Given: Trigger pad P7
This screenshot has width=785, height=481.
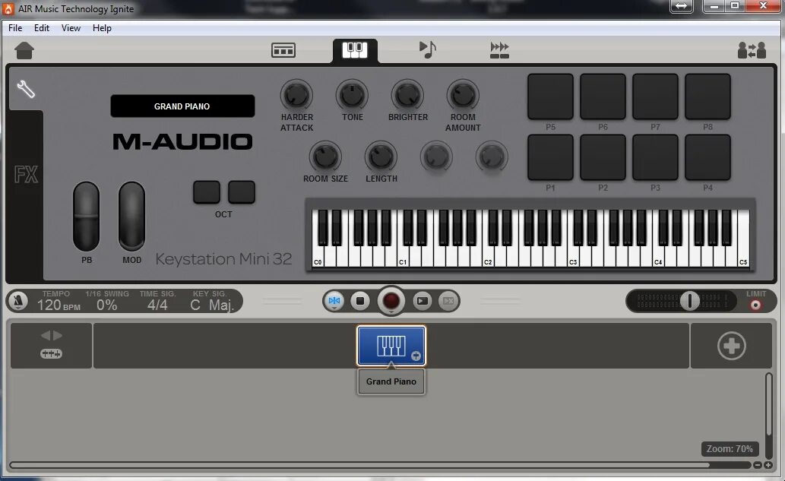Looking at the screenshot, I should coord(655,97).
